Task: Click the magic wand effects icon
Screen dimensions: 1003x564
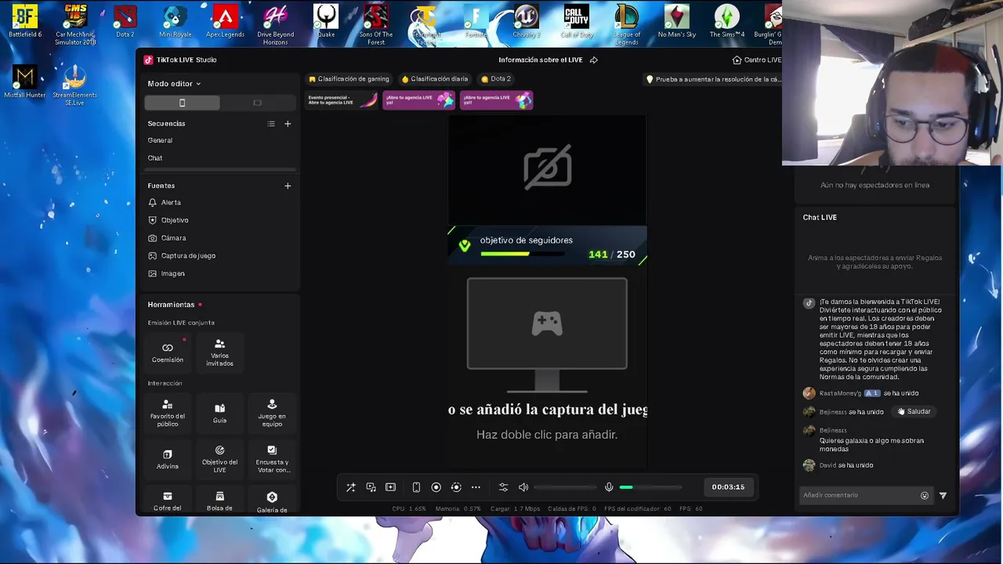Action: pos(351,487)
